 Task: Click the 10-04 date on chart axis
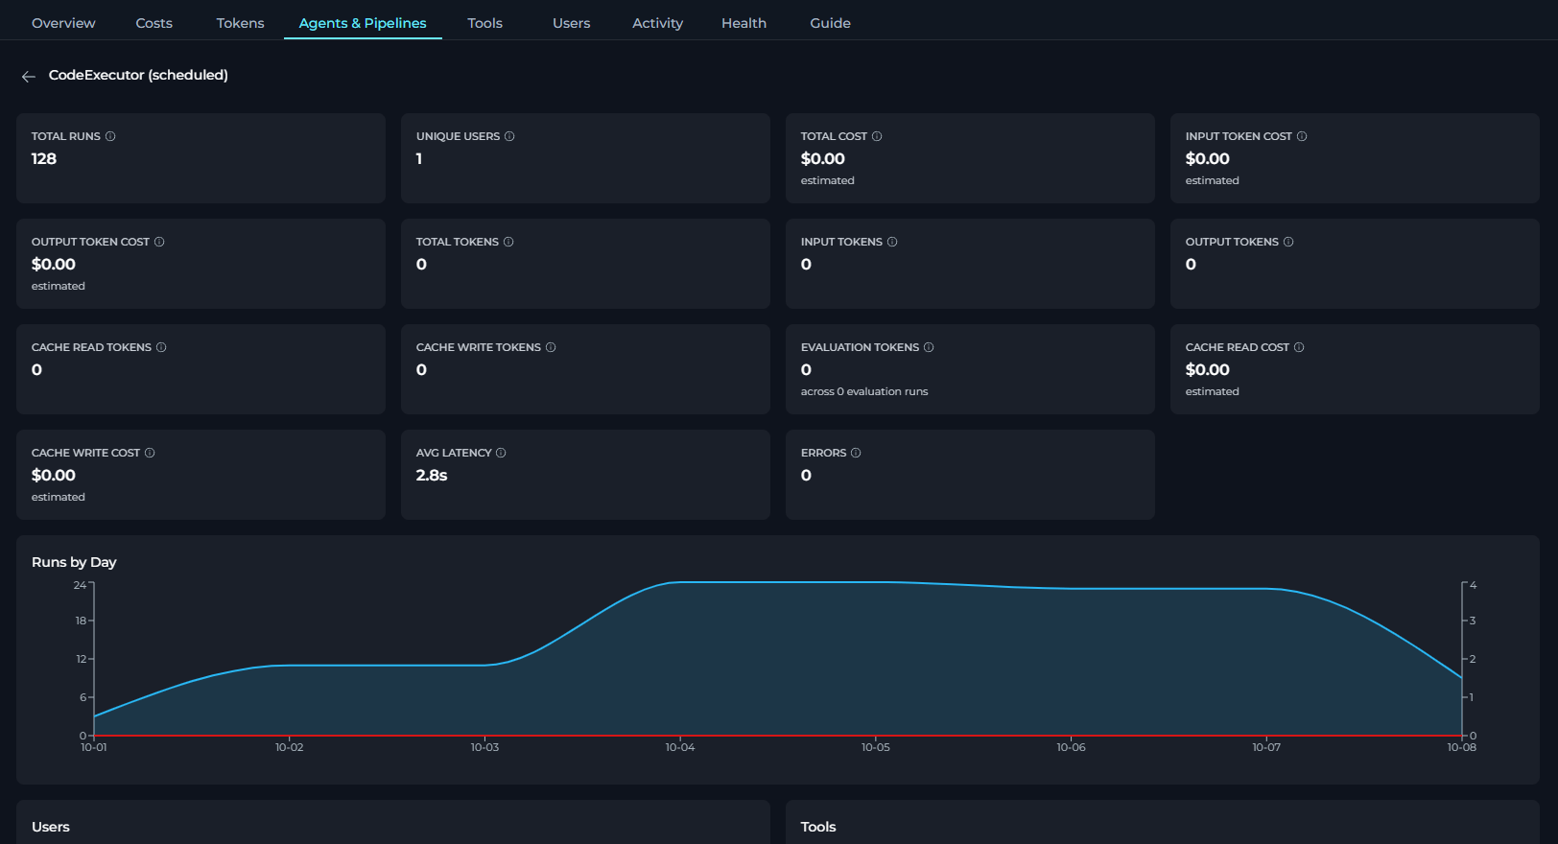tap(680, 747)
